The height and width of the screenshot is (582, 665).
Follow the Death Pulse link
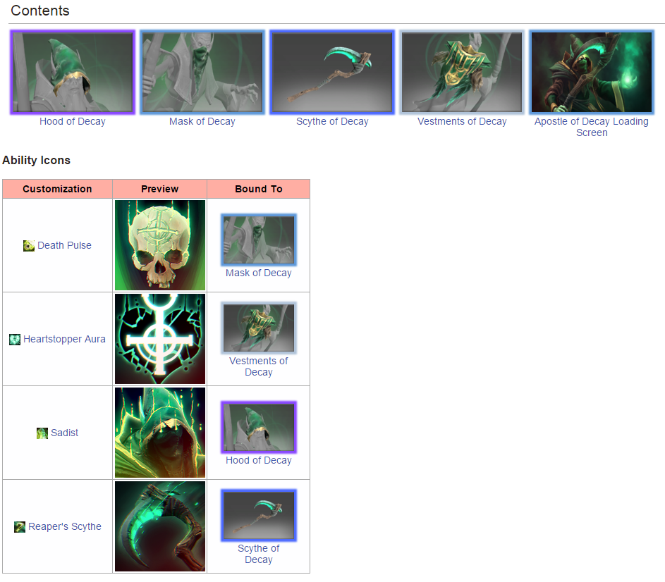64,245
